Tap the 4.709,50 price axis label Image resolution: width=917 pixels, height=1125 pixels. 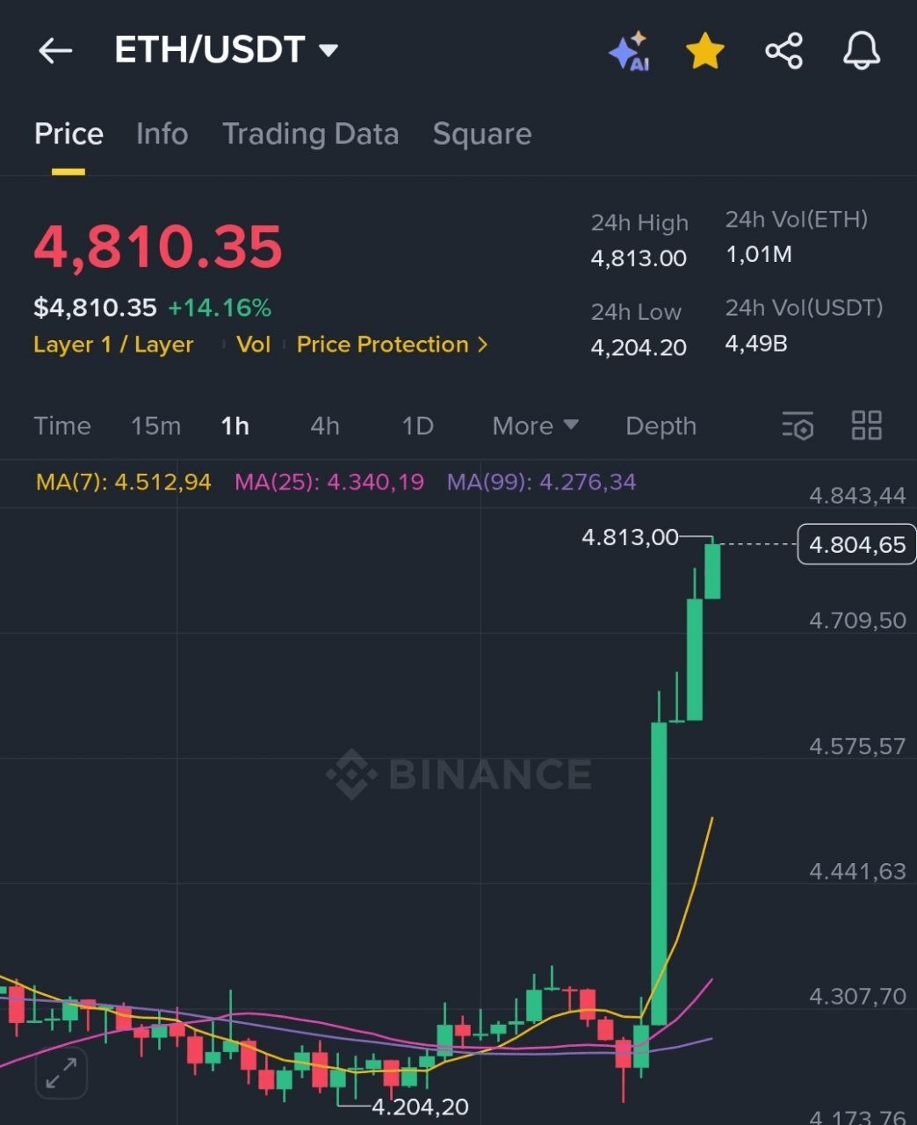[x=857, y=621]
